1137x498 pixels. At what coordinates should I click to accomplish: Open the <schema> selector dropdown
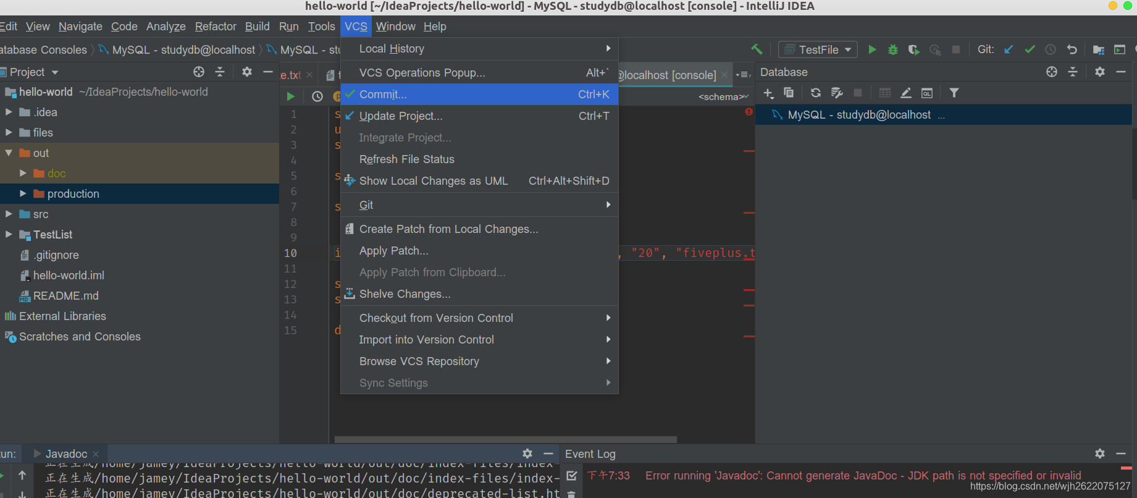(723, 96)
